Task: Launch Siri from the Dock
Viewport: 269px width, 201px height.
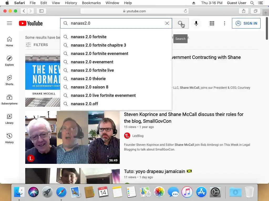Action: coord(33,192)
